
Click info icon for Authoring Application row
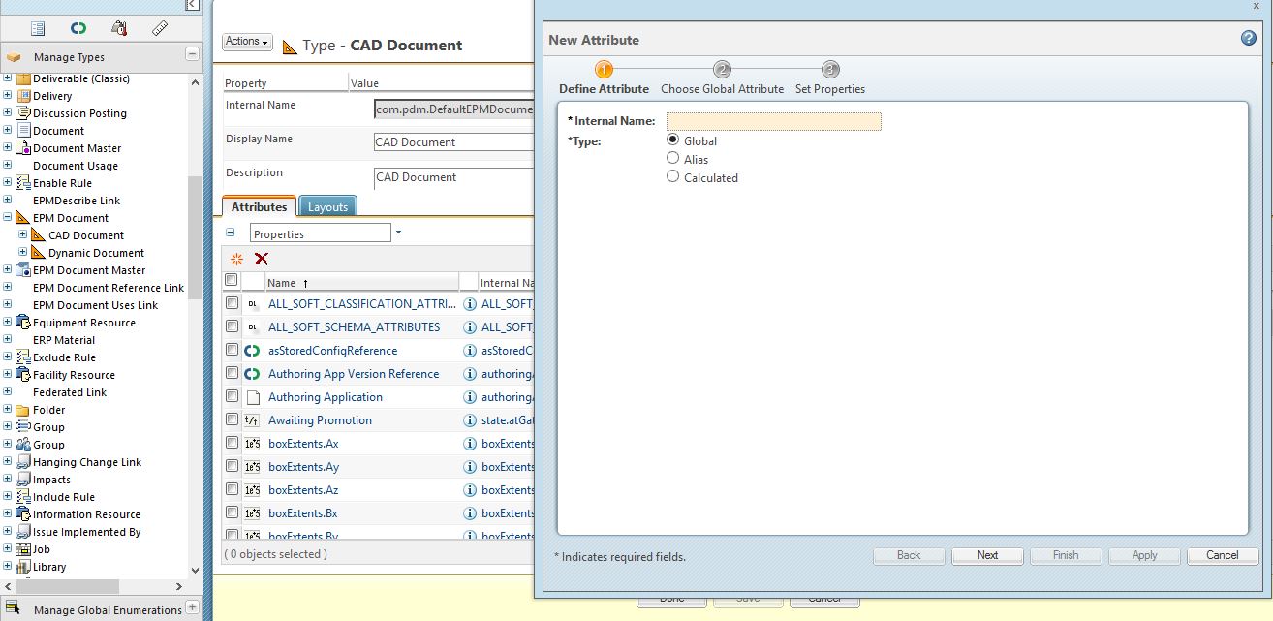coord(470,397)
